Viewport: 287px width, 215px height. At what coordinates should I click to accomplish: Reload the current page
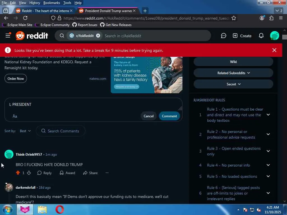(25, 18)
